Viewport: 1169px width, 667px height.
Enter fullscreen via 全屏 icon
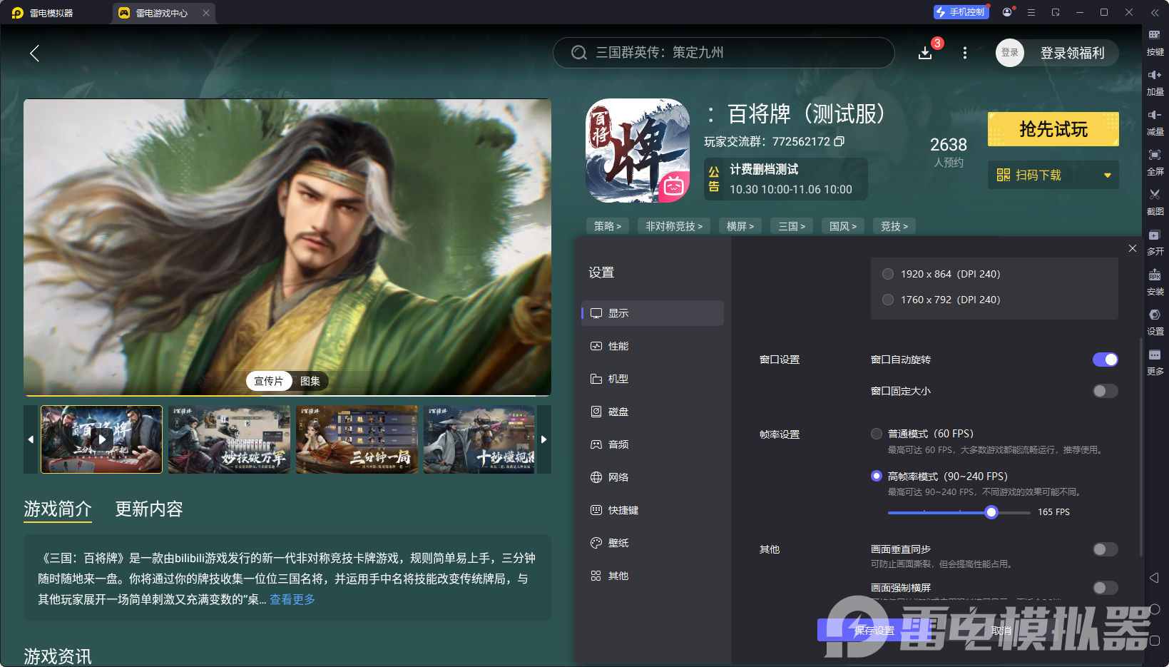coord(1155,155)
